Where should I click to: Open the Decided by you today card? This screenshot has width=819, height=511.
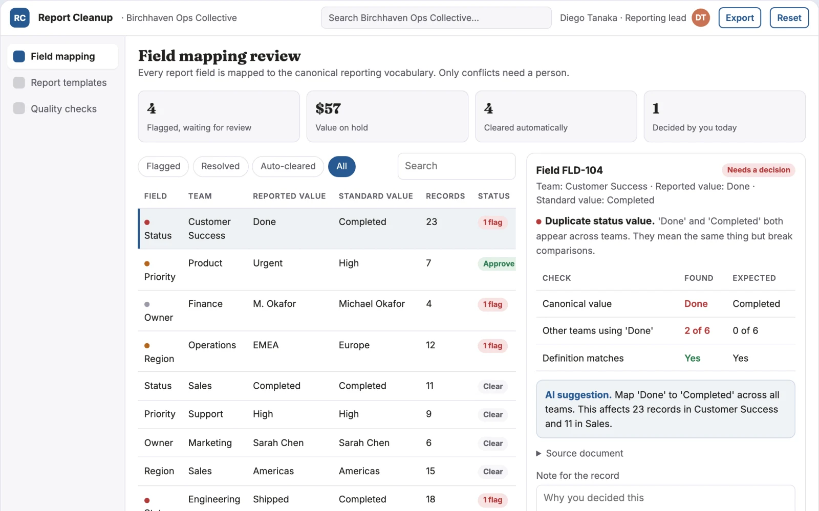click(x=724, y=117)
